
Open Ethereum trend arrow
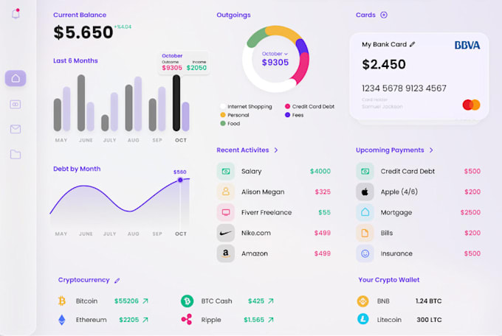(x=145, y=320)
